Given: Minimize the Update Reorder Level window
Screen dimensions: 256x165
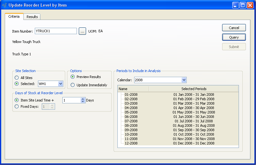Looking at the screenshot, I should coord(235,5).
